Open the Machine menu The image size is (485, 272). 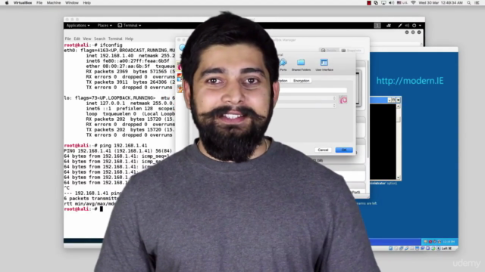click(54, 3)
